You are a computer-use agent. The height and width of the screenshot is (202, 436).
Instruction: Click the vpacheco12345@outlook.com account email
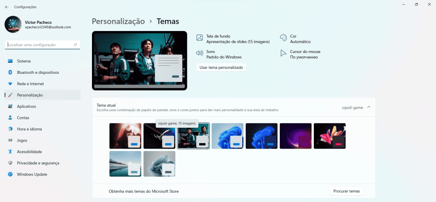(x=48, y=28)
